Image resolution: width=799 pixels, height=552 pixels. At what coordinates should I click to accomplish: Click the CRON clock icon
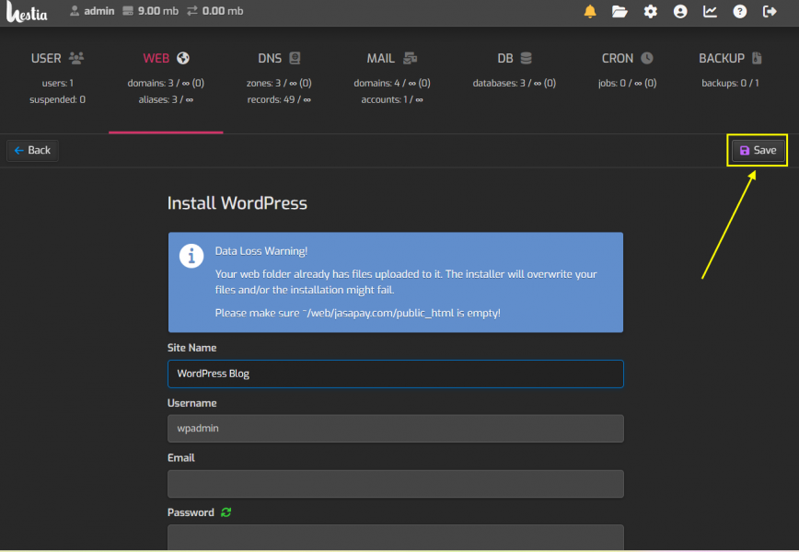coord(646,58)
